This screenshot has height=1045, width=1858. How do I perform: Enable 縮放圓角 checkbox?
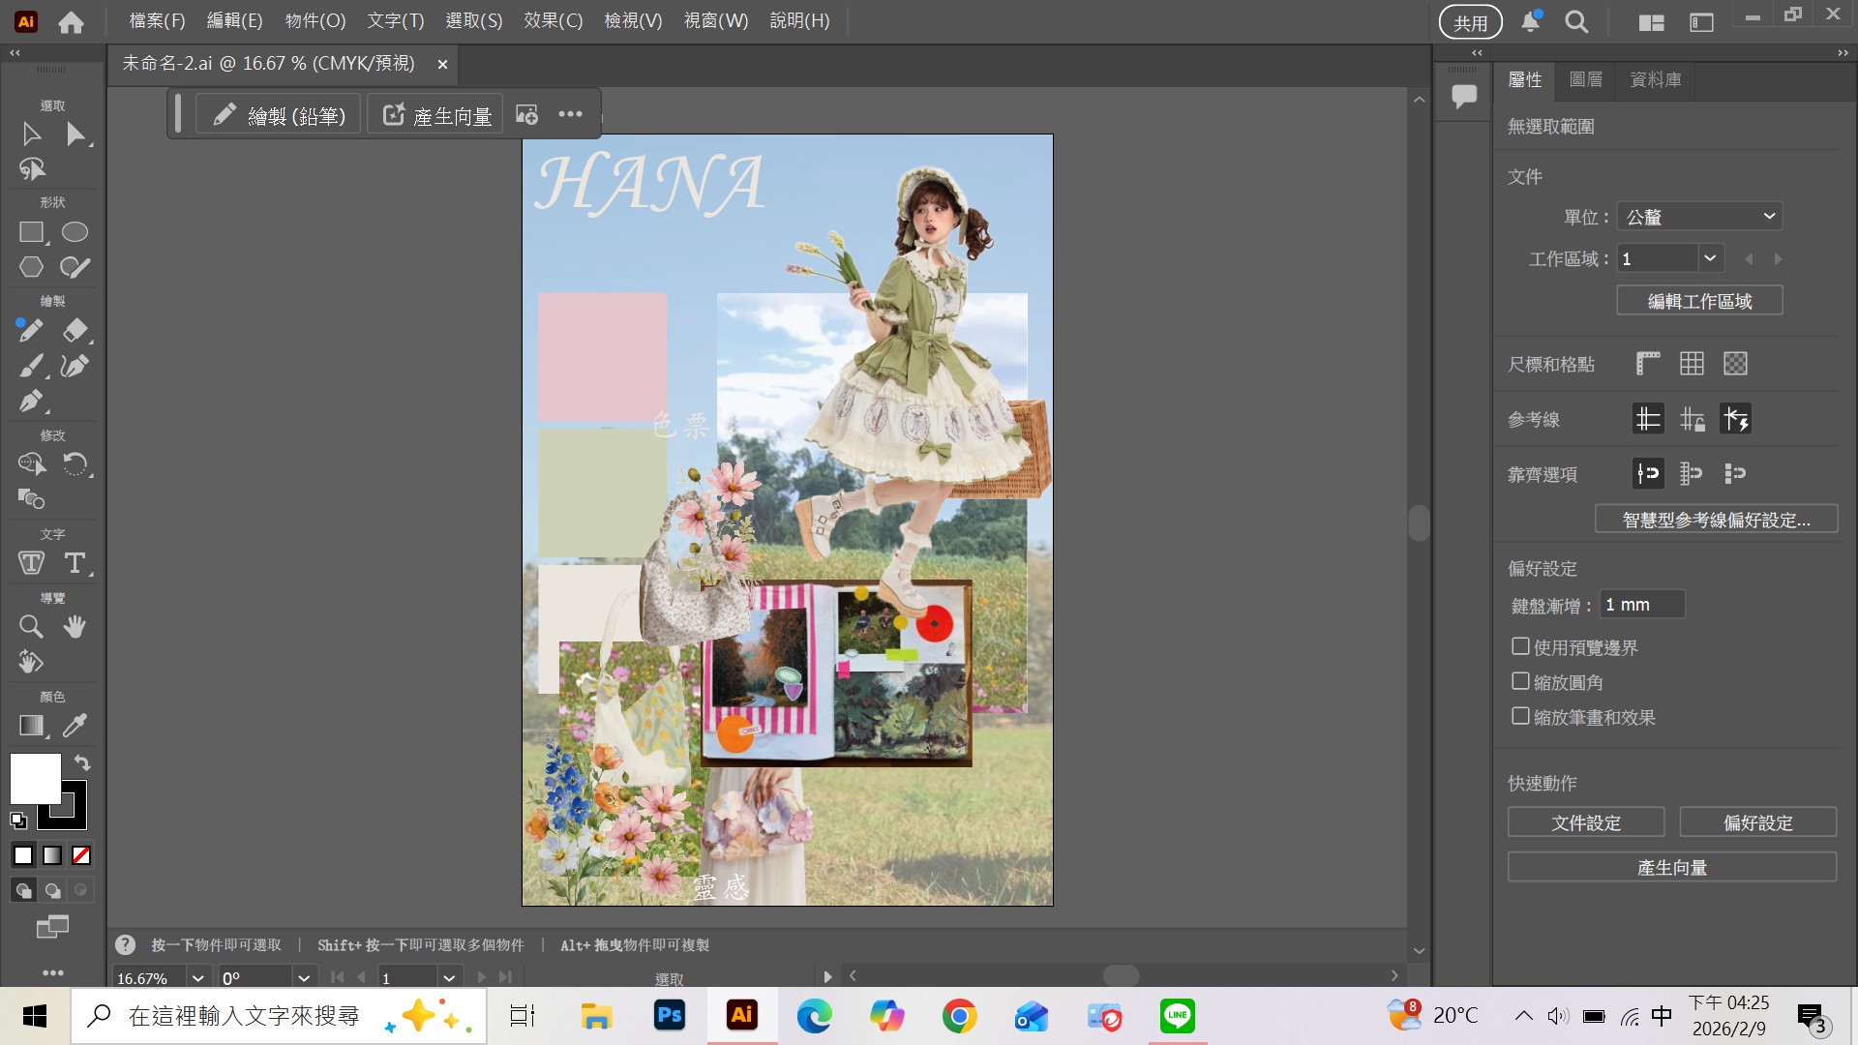coord(1520,681)
